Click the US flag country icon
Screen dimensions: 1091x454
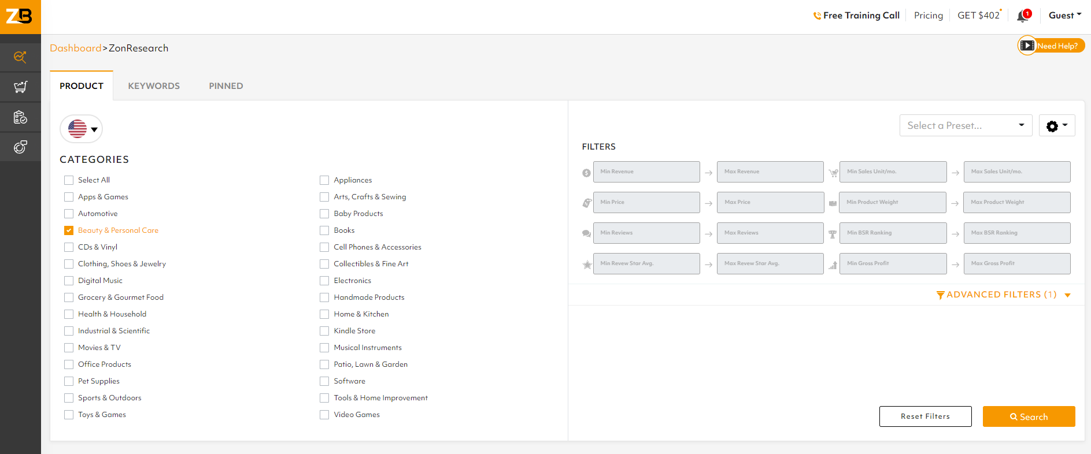[77, 129]
